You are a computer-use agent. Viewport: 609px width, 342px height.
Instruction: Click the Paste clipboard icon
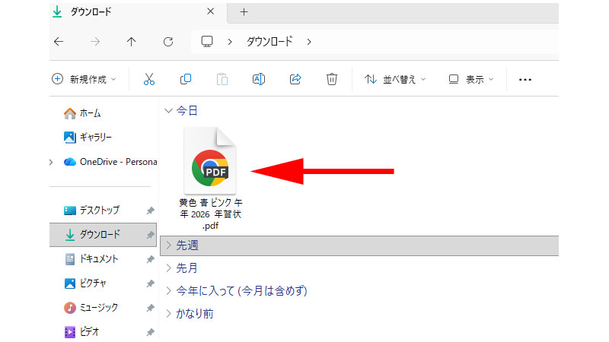tap(222, 79)
